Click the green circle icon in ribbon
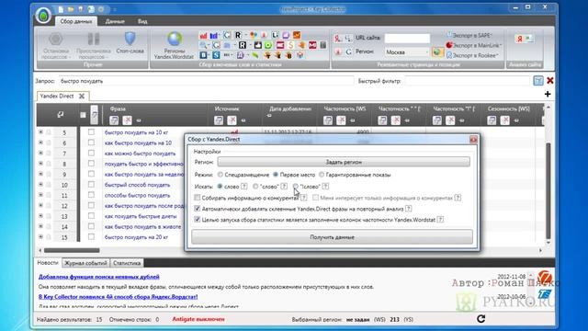588x331 pixels. [x=268, y=45]
